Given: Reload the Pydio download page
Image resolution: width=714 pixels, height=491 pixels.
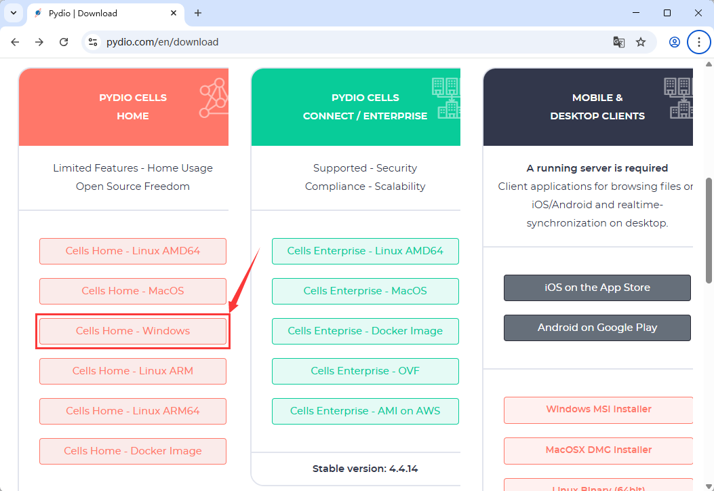Looking at the screenshot, I should coord(64,42).
